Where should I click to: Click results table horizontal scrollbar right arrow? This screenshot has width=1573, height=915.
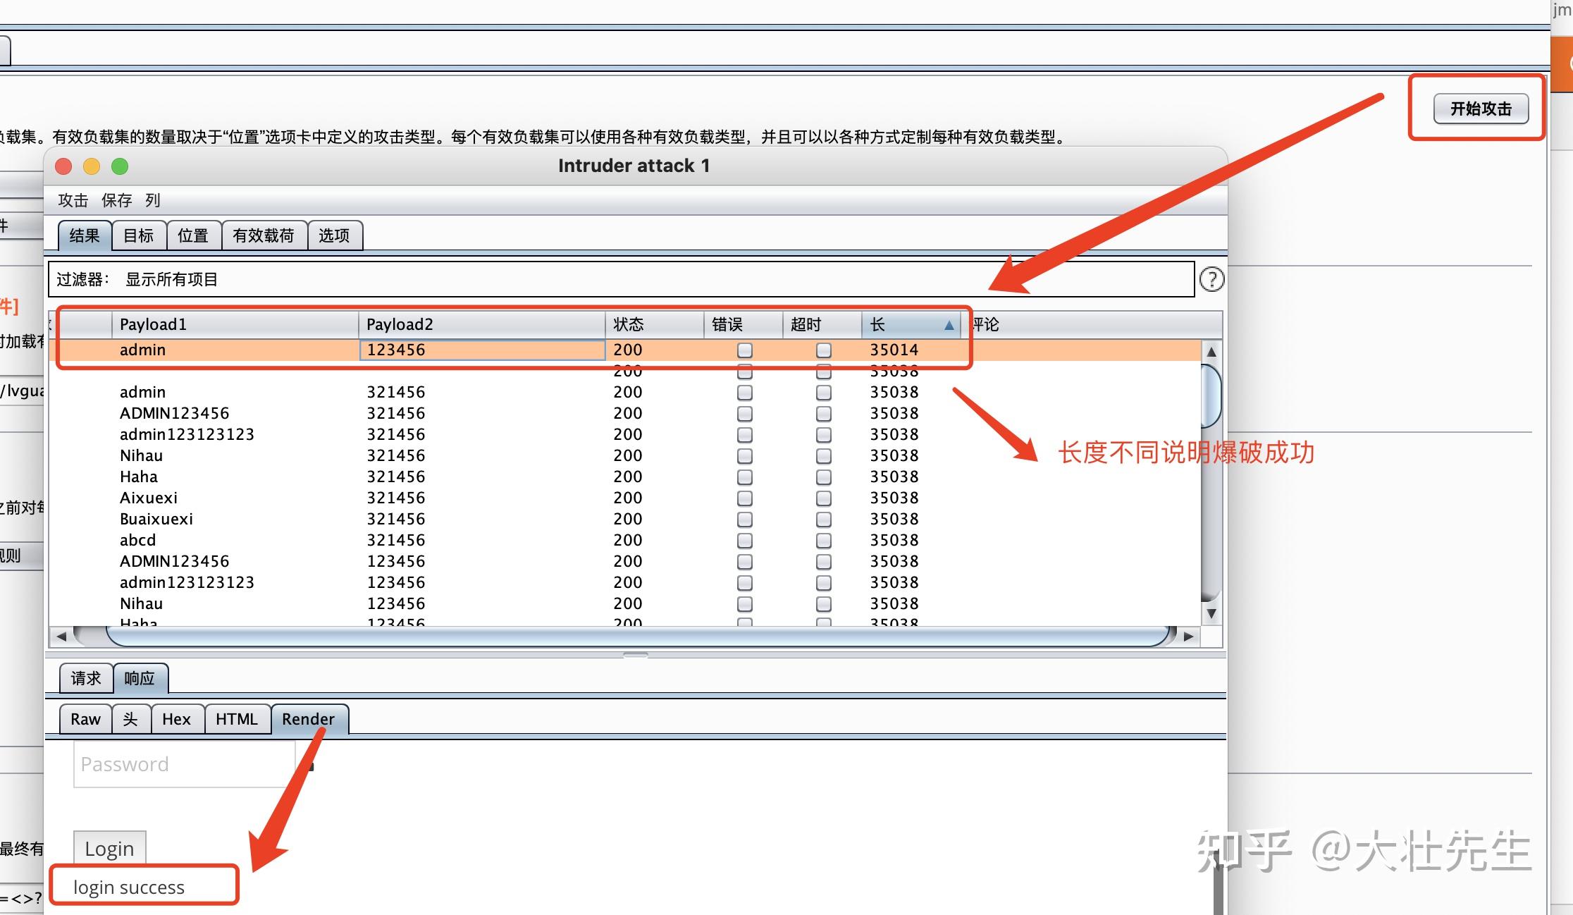coord(1188,636)
